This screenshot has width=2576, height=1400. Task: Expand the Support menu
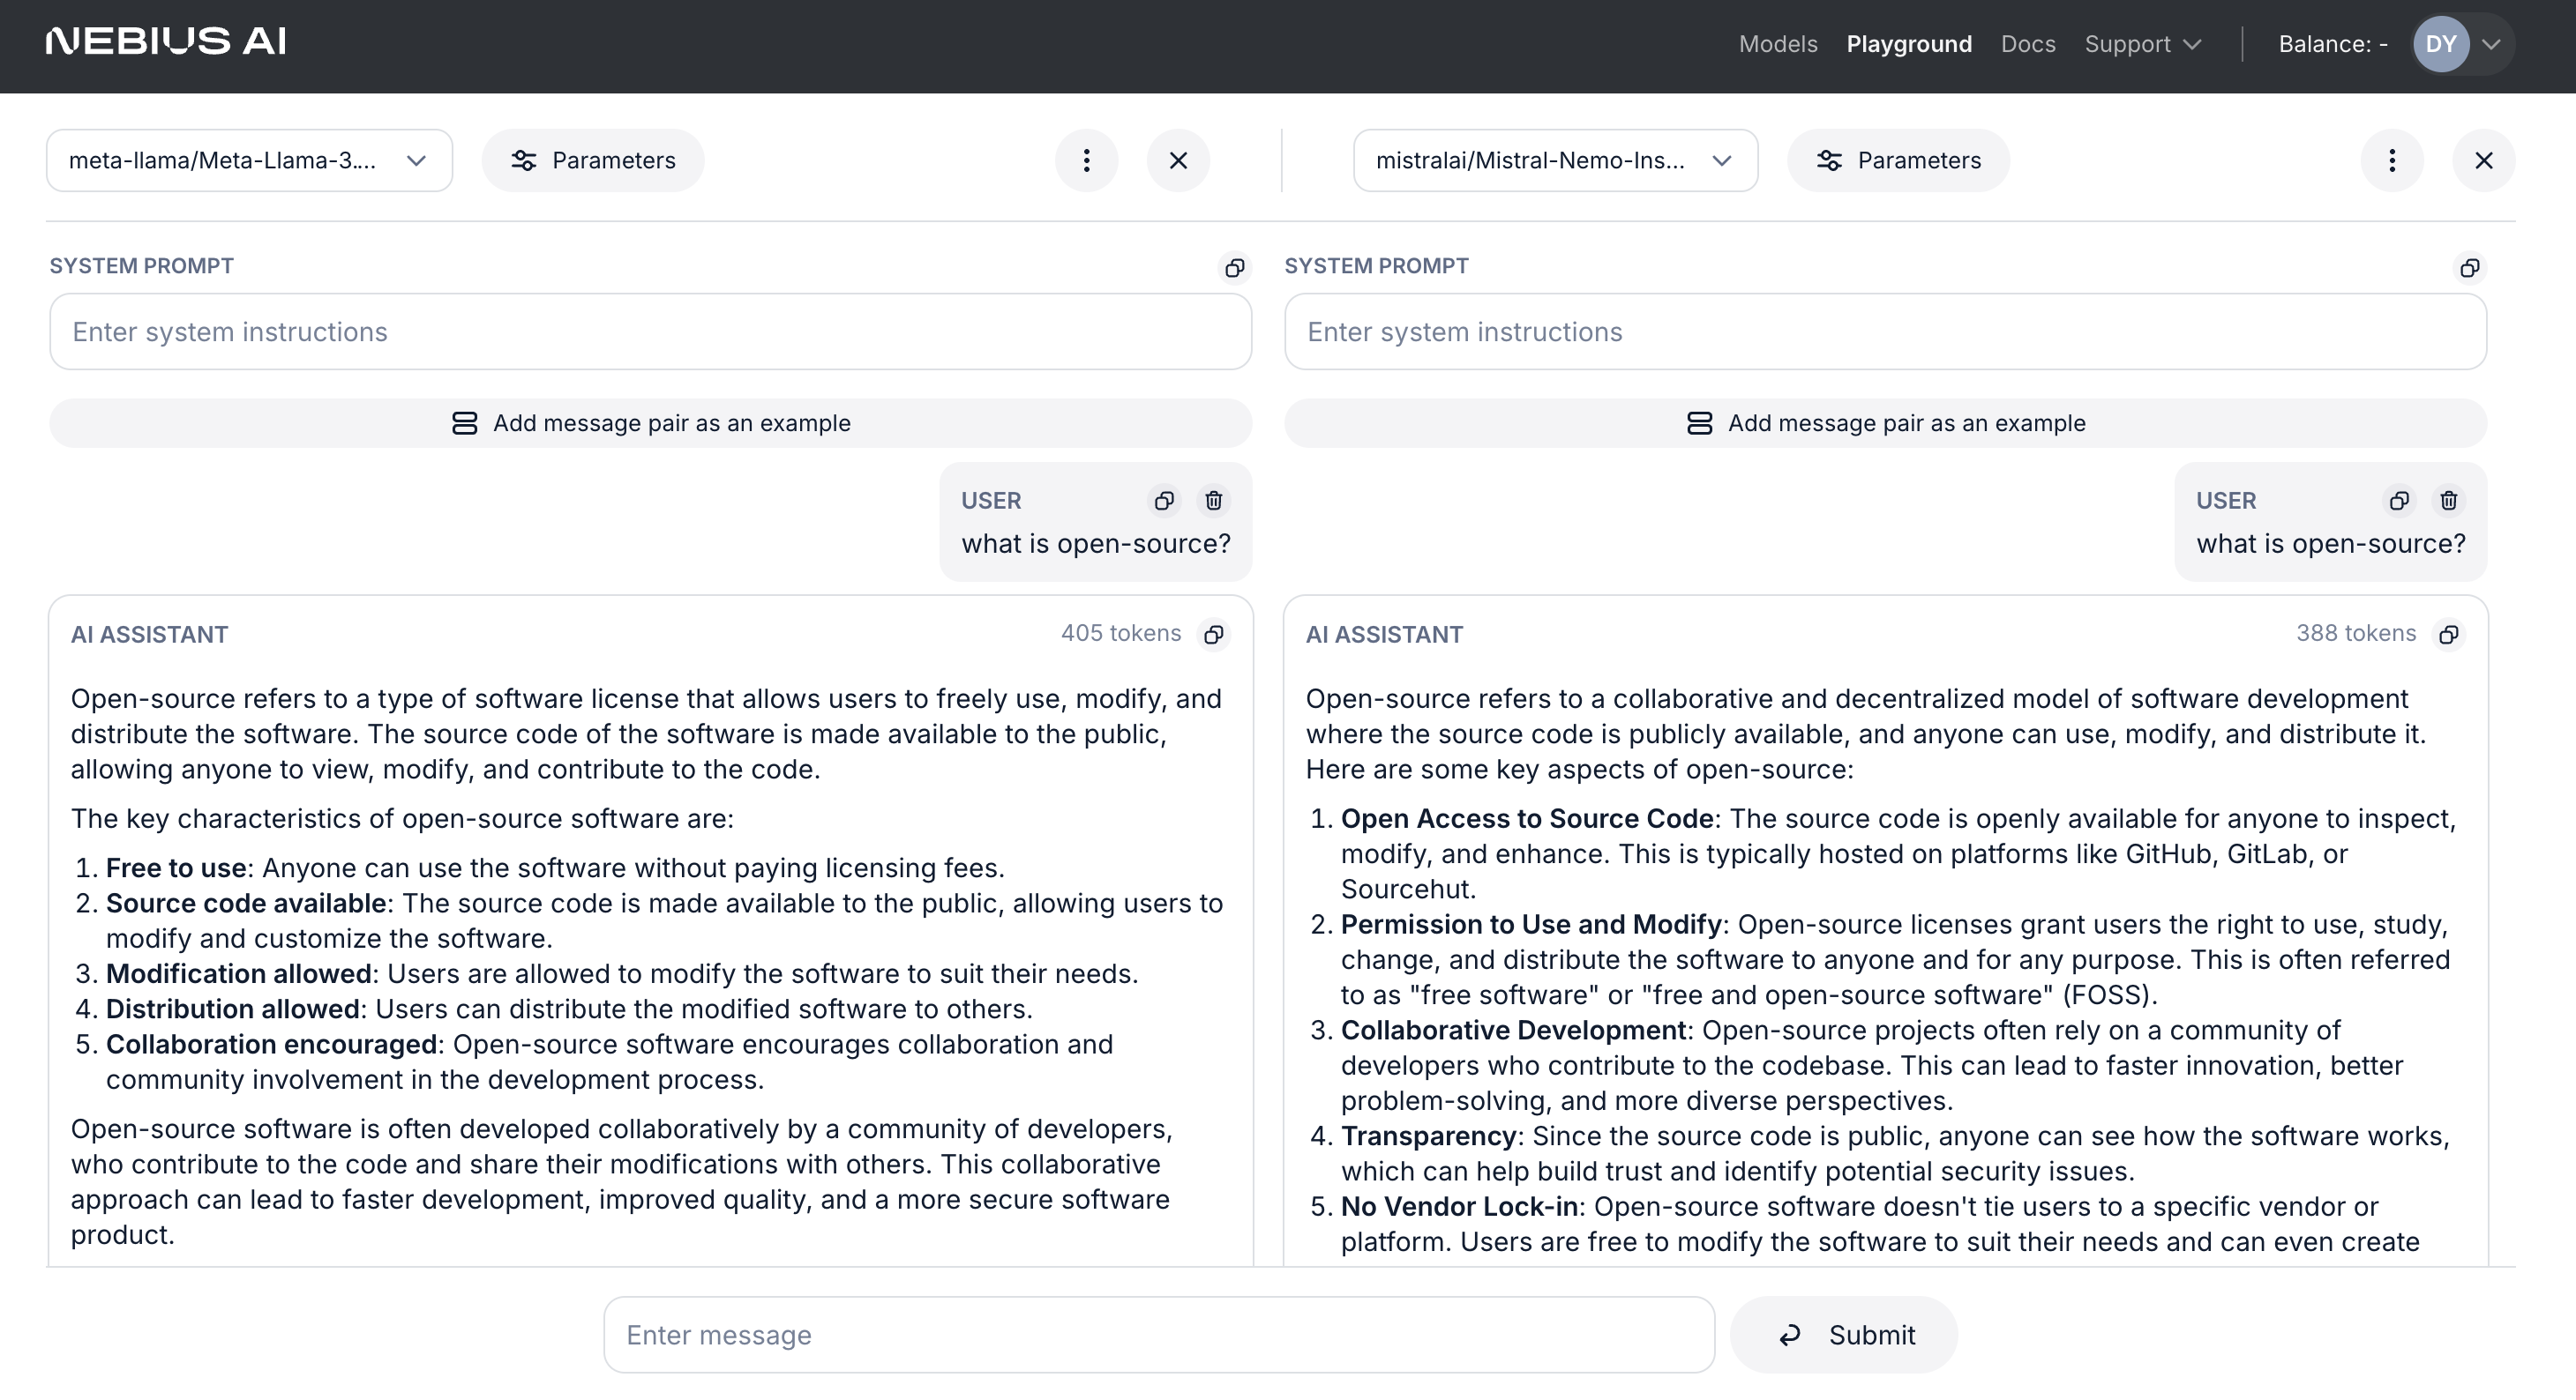(x=2143, y=44)
